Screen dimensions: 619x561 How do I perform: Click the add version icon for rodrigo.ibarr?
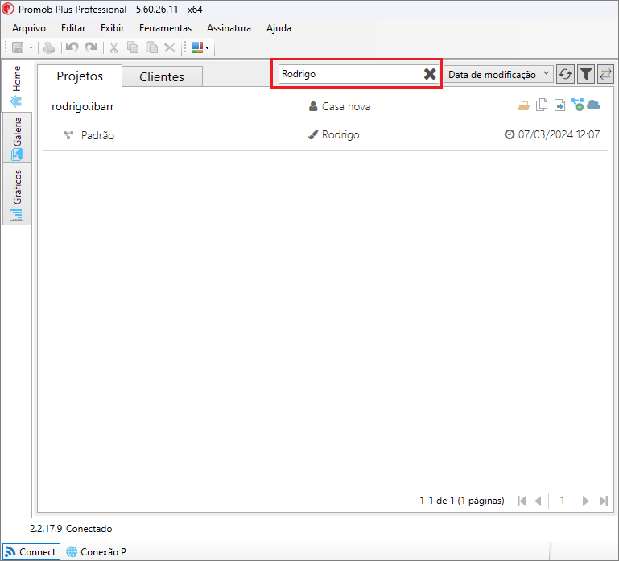577,105
